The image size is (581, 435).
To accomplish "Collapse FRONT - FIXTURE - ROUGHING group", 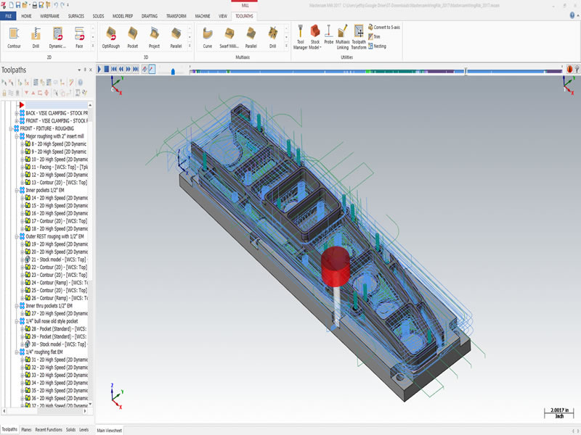I will coord(11,129).
